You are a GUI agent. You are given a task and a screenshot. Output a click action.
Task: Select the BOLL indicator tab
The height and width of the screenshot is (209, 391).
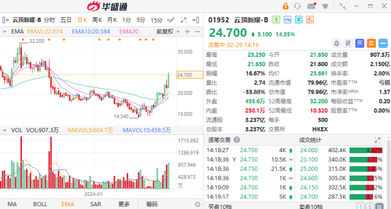40,204
